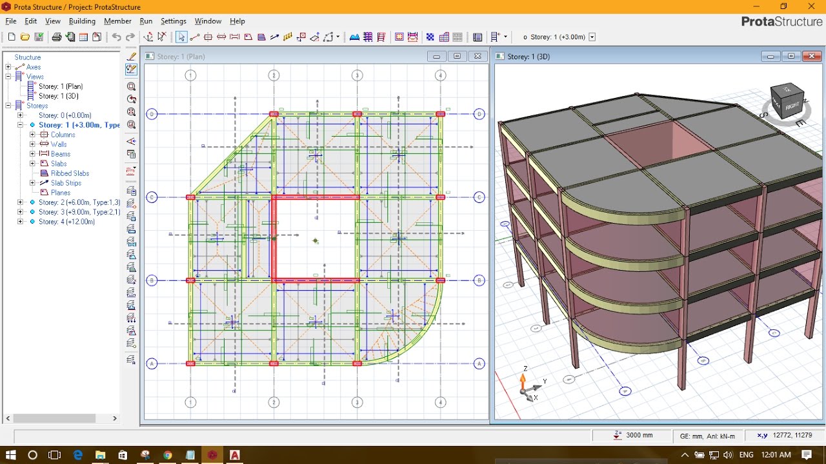Screen dimensions: 826x464
Task: Click the Print icon
Action: click(x=57, y=37)
